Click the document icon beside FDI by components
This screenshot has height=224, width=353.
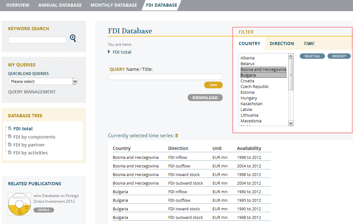(x=10, y=137)
